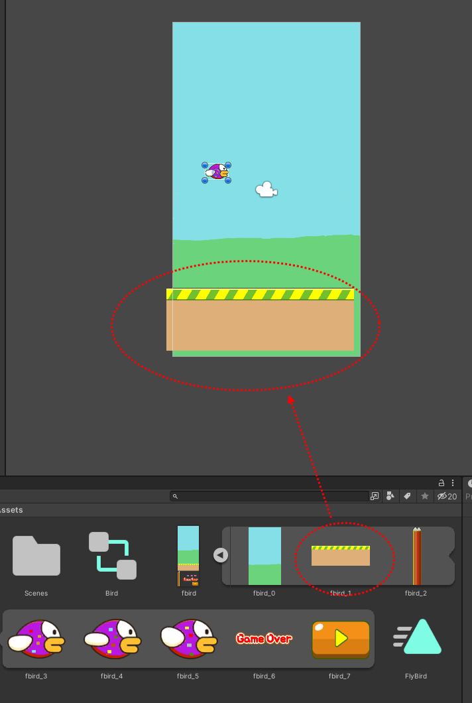The image size is (472, 703).
Task: Open the Project panel three-dot menu
Action: 453,483
